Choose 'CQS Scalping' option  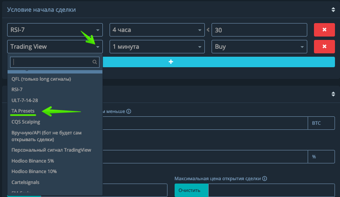click(26, 122)
